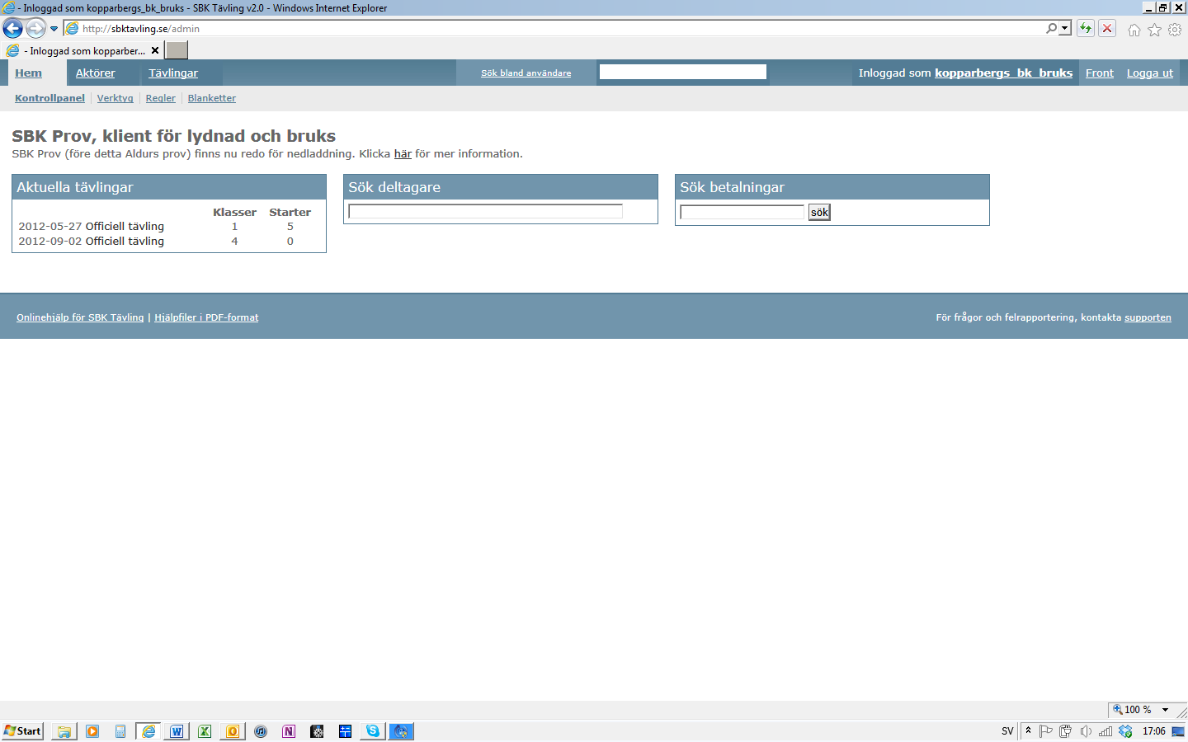Open the kopparbergs_bk_bruks profile link
1188x742 pixels.
tap(1003, 73)
